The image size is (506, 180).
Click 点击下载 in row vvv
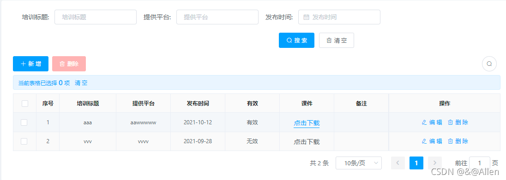(307, 142)
